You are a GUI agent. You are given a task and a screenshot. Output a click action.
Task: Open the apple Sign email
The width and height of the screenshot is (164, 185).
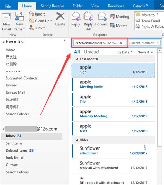point(113,70)
